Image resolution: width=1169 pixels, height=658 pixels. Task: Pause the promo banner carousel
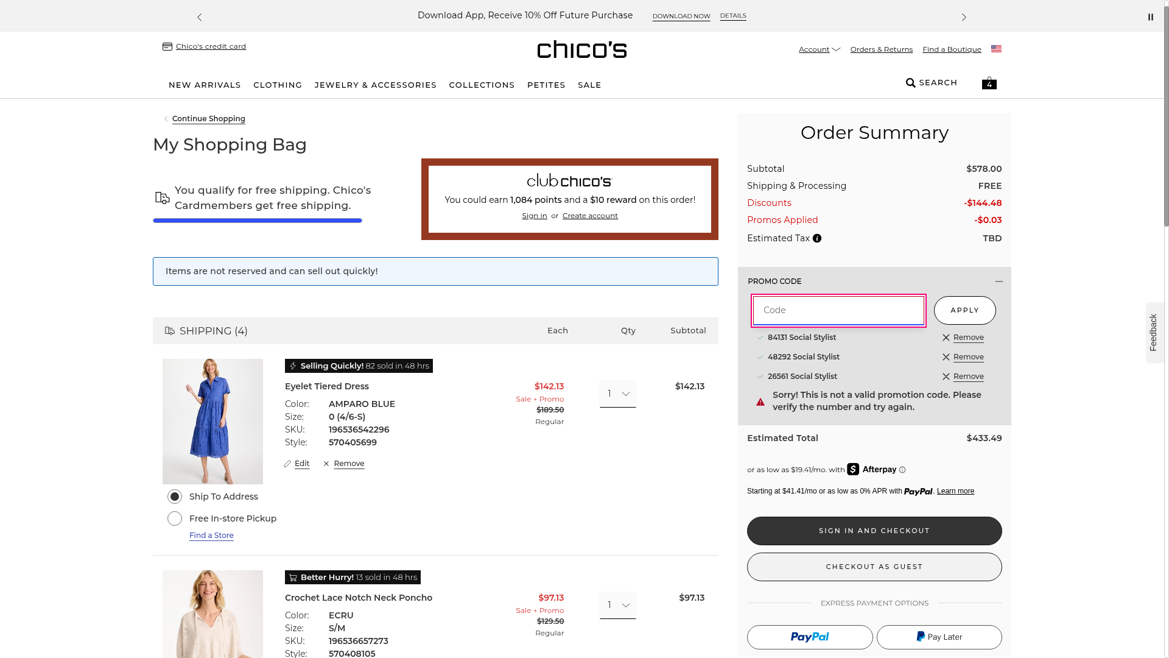(1150, 17)
